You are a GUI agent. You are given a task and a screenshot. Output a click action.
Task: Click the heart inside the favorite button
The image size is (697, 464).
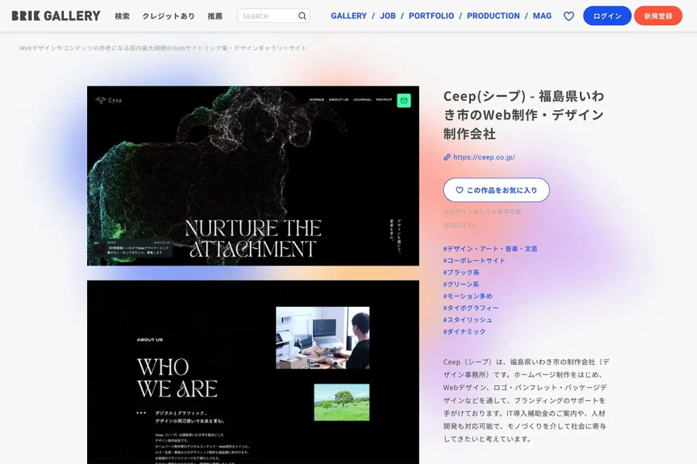(459, 190)
